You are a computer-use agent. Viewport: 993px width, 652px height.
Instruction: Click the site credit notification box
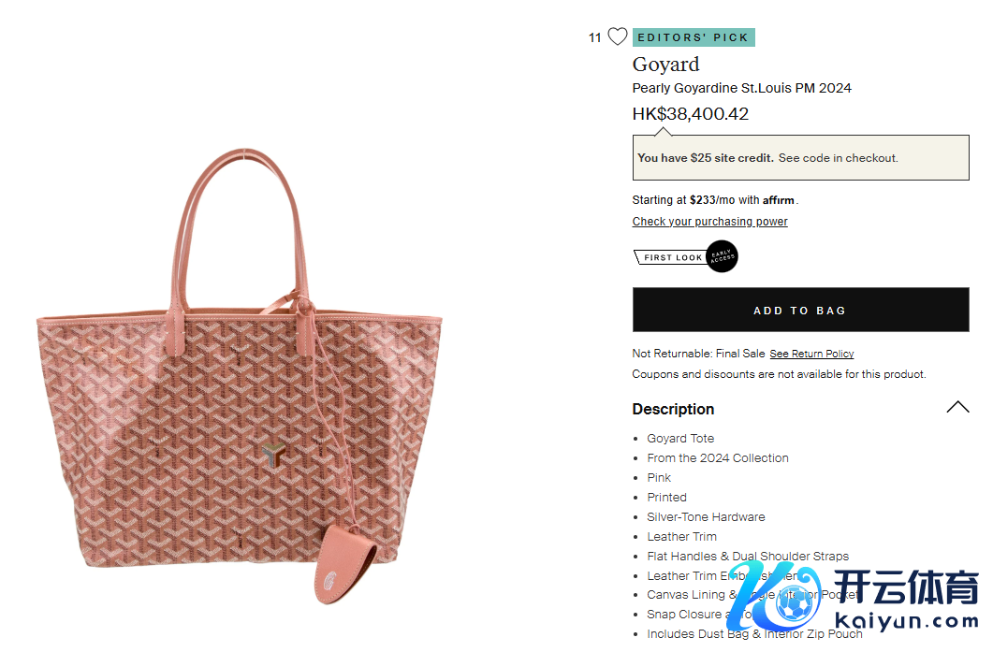[x=800, y=157]
